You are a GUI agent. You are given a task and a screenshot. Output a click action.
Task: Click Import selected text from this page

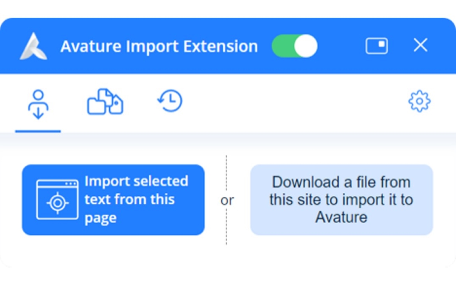coord(113,199)
